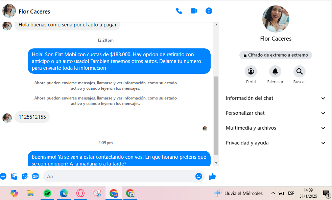Mute the conversation with Silenciar bell

click(x=275, y=72)
